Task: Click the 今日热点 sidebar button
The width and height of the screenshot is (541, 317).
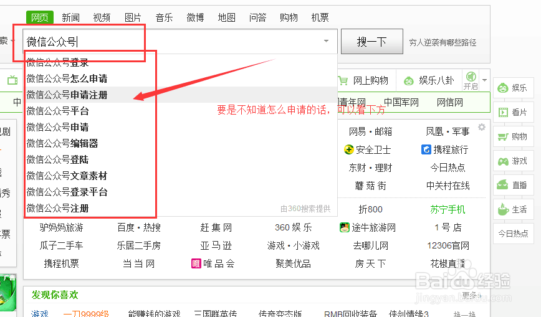Action: pyautogui.click(x=514, y=234)
